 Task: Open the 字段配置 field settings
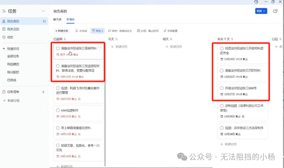171,31
